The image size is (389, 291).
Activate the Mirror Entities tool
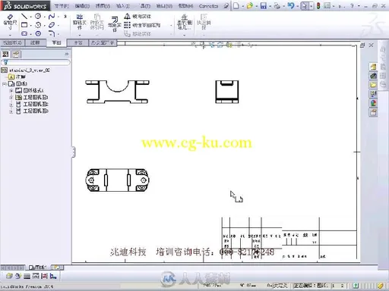point(138,17)
